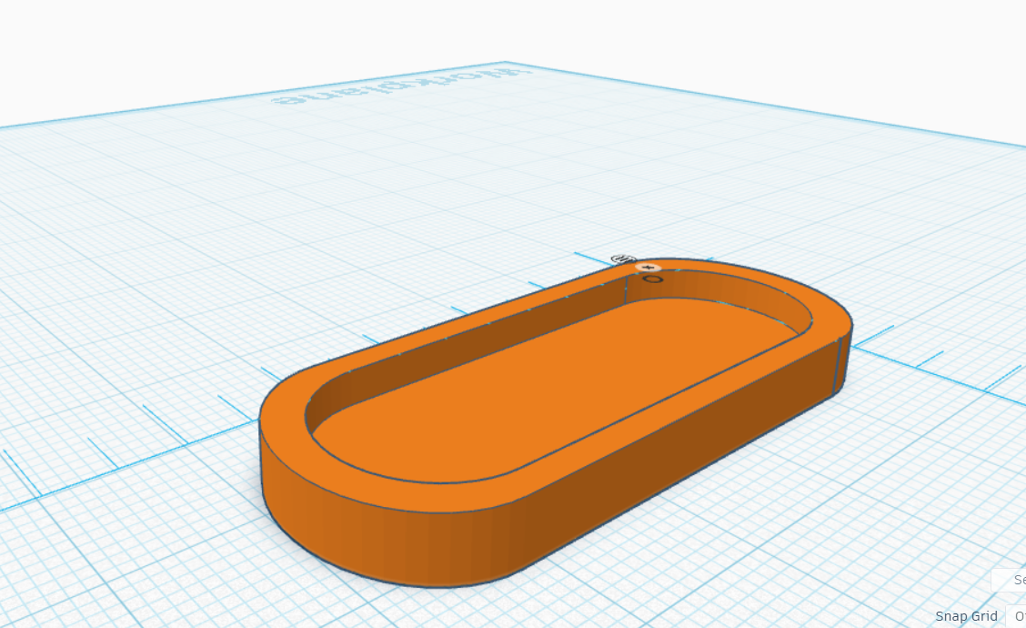Click the 'Snap Grid' label
This screenshot has width=1026, height=628.
pyautogui.click(x=966, y=616)
